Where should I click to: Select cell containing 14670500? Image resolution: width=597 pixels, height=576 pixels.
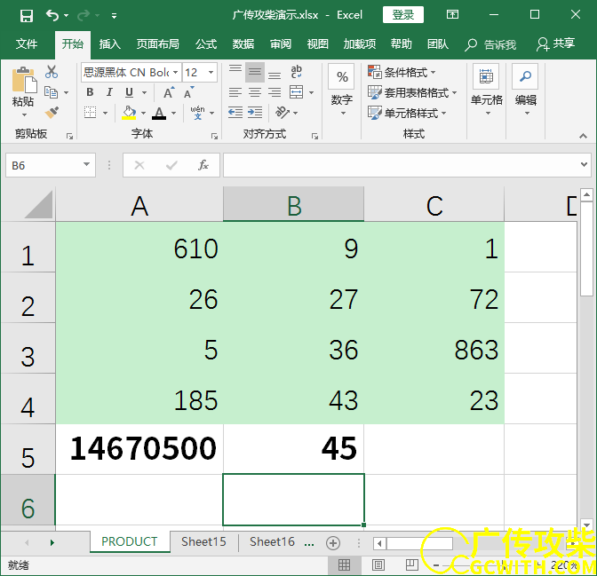point(139,449)
